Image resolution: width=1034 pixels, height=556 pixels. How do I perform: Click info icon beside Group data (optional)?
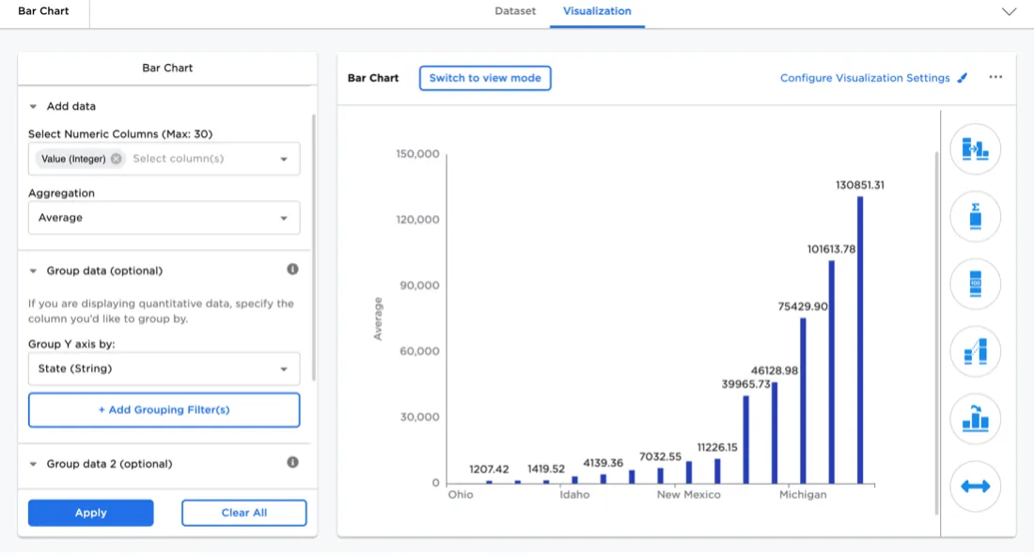coord(292,270)
